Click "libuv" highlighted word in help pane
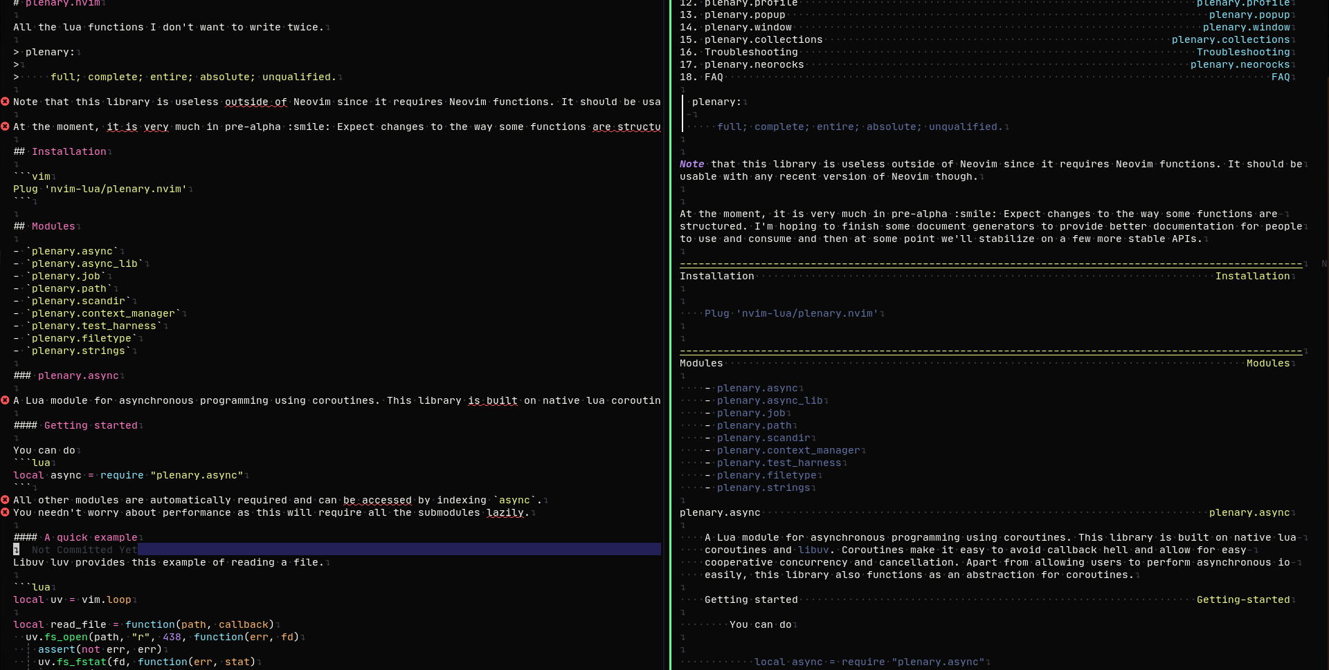 click(x=813, y=550)
